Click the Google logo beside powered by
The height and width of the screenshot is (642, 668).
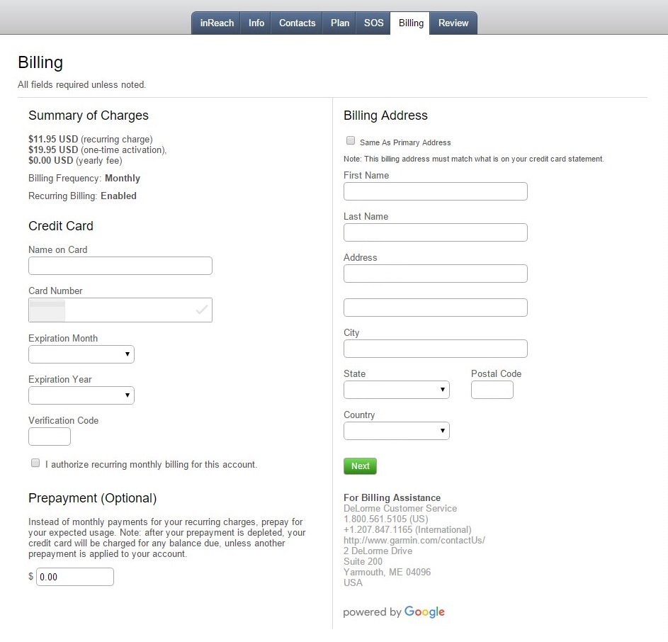point(424,612)
